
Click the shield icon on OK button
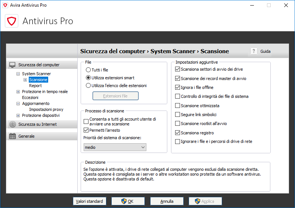tap(124, 201)
